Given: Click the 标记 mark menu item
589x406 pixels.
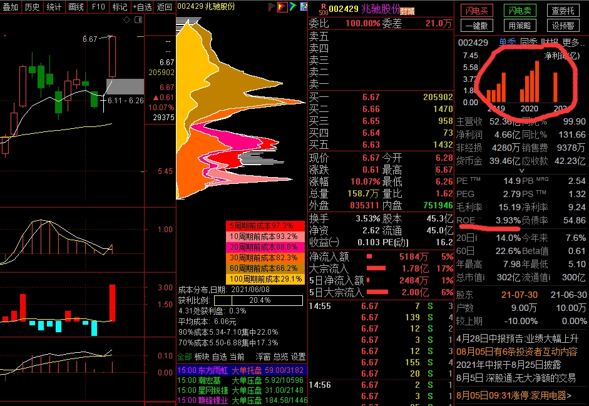Looking at the screenshot, I should click(120, 7).
